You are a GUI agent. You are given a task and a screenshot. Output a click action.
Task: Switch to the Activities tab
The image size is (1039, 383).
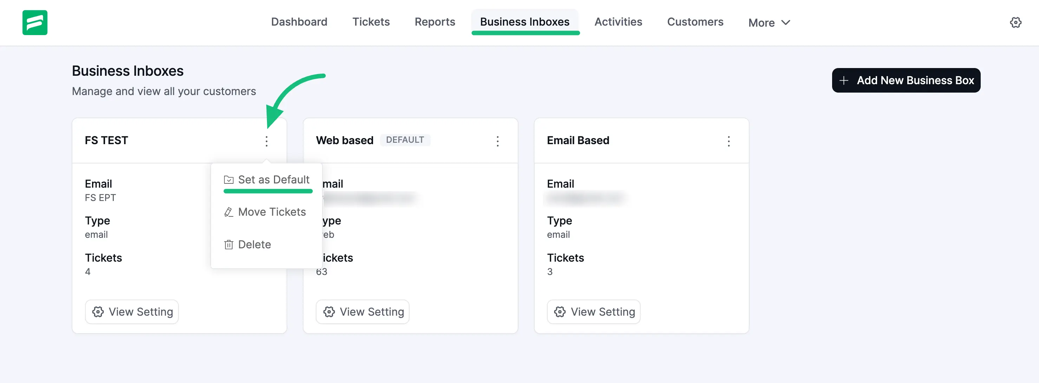[x=618, y=22]
